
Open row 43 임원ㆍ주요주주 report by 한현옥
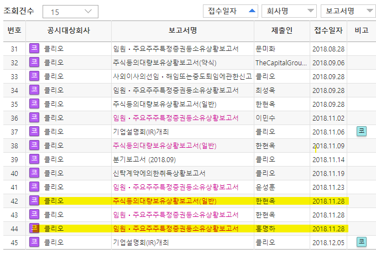(176, 215)
